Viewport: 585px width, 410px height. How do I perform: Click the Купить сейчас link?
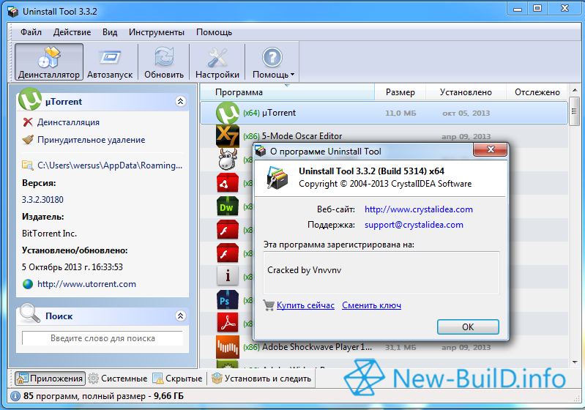[x=305, y=305]
